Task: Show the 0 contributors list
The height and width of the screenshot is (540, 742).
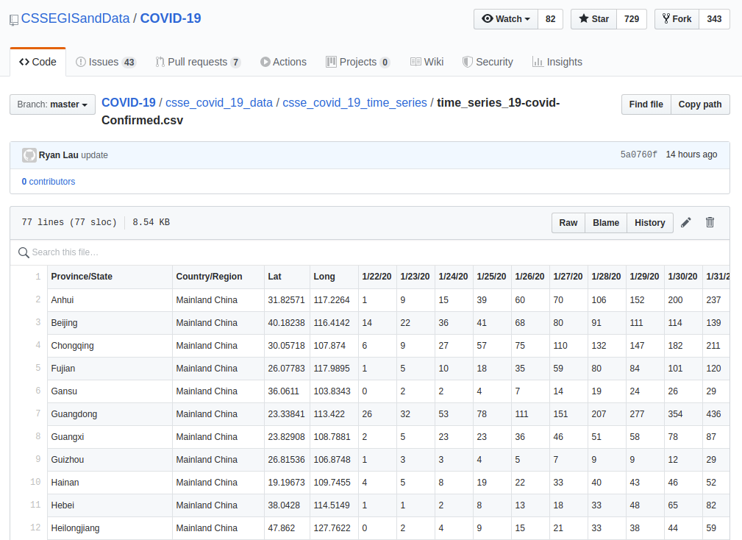Action: [49, 182]
